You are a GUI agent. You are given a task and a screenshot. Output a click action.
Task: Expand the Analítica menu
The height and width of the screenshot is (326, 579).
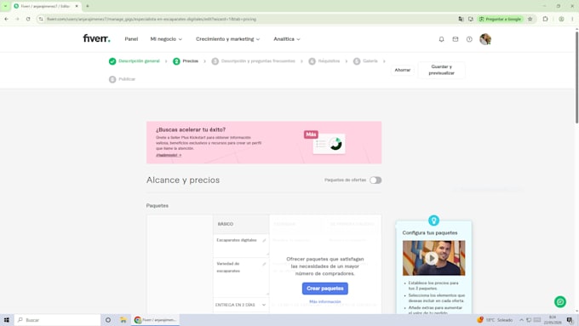[287, 39]
